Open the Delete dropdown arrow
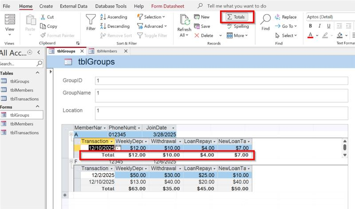Viewport: 355px width, 209px height. point(221,35)
